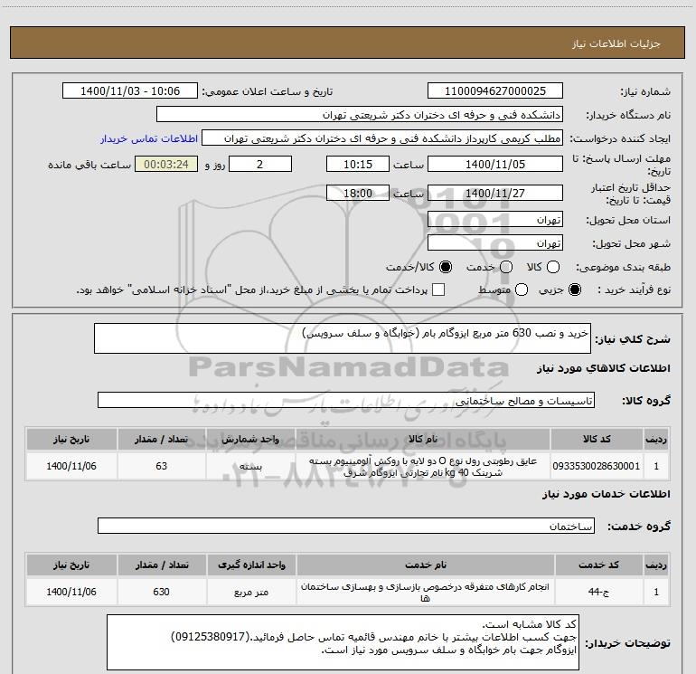Click the کد خدمت column header
Screen dimensions: 696x674
[x=598, y=565]
